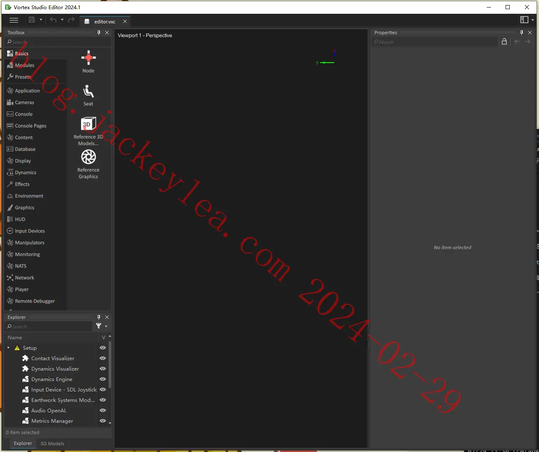The image size is (539, 452).
Task: Click the Undo arrow icon
Action: click(x=53, y=20)
